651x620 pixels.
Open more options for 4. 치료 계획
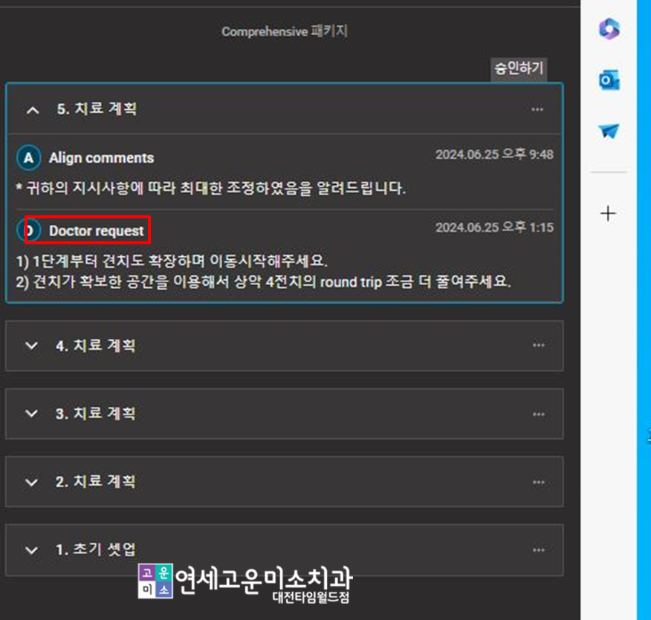click(x=537, y=345)
